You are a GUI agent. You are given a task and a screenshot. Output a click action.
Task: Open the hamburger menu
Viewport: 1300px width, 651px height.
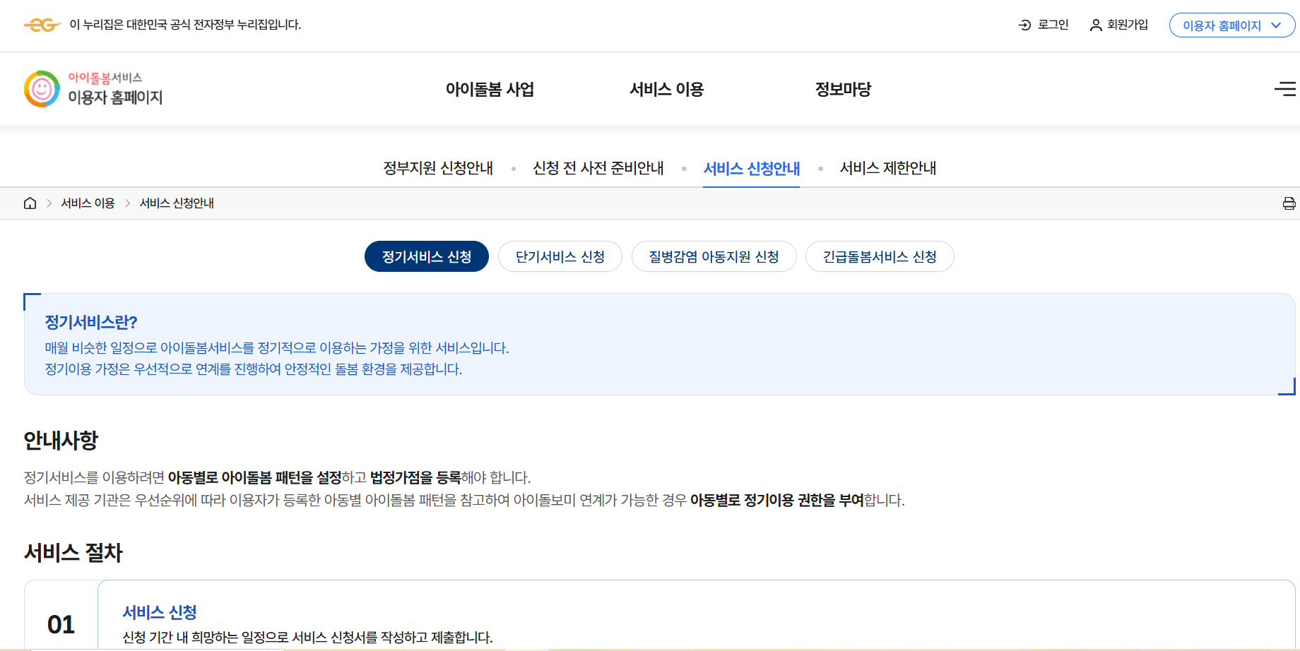click(x=1286, y=89)
